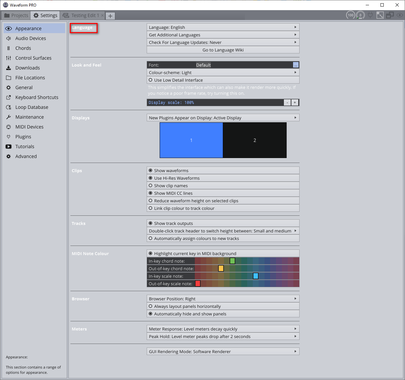Open Peak Hold dropdown
This screenshot has width=405, height=380.
tap(223, 336)
